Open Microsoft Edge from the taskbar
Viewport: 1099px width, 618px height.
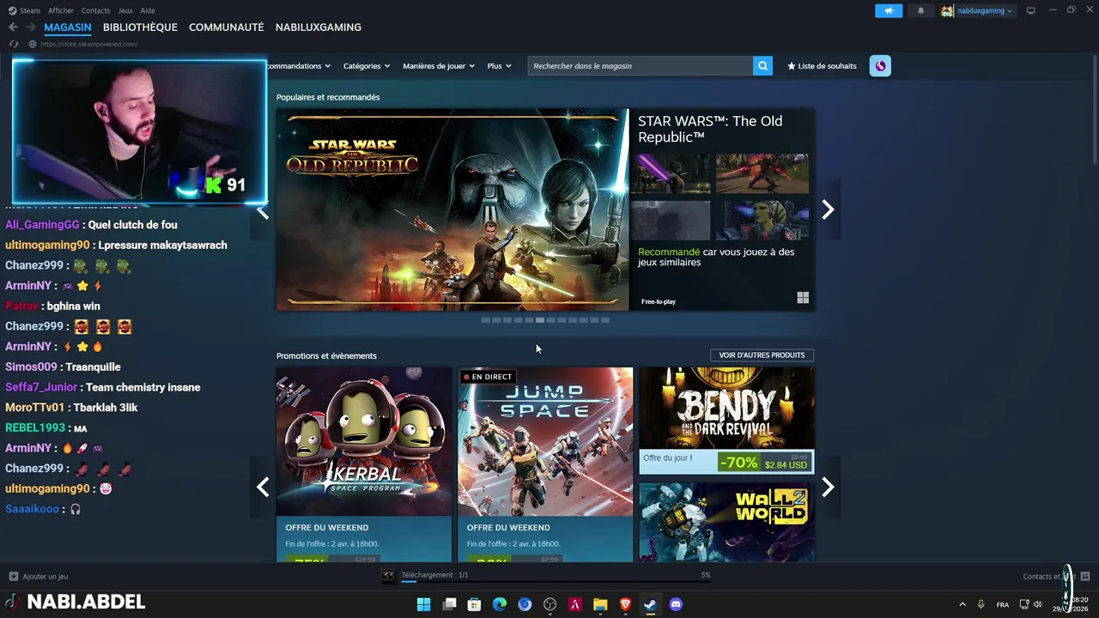(500, 604)
